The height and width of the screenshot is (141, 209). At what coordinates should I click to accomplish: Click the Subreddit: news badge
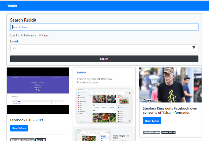tap(152, 133)
